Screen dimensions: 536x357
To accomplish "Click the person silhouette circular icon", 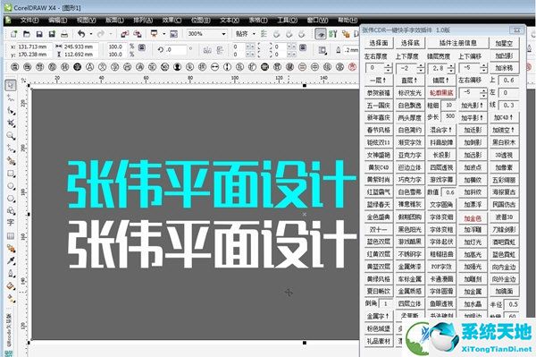I will (x=177, y=67).
